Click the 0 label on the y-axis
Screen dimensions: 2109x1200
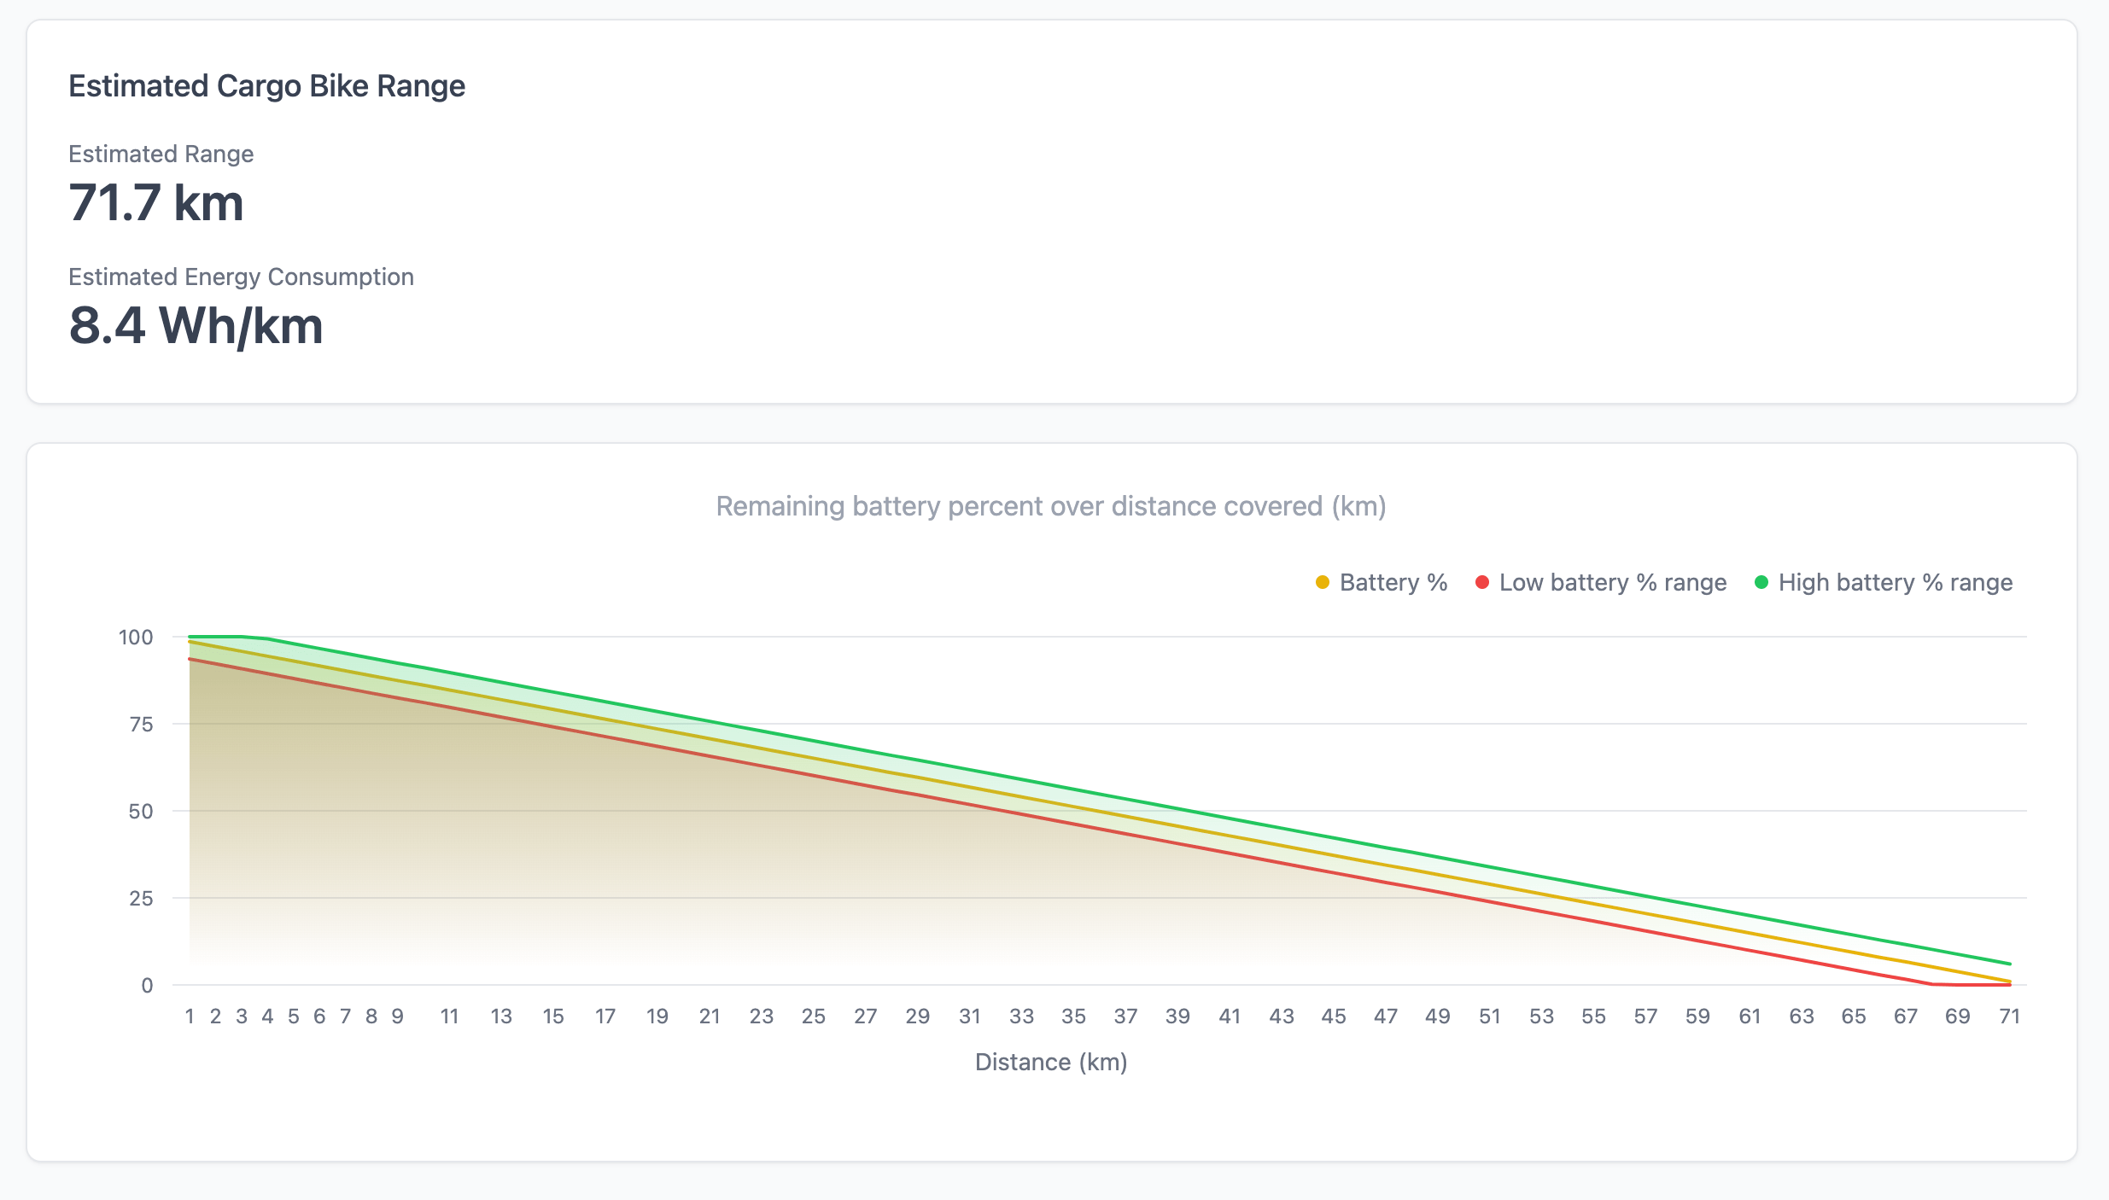coord(147,986)
